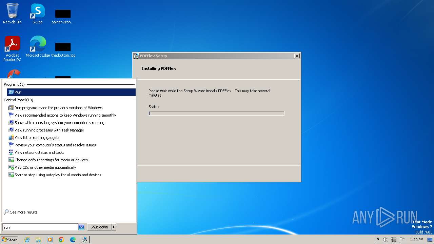The image size is (434, 244).
Task: Expand the Shut down options arrow
Action: pyautogui.click(x=114, y=227)
